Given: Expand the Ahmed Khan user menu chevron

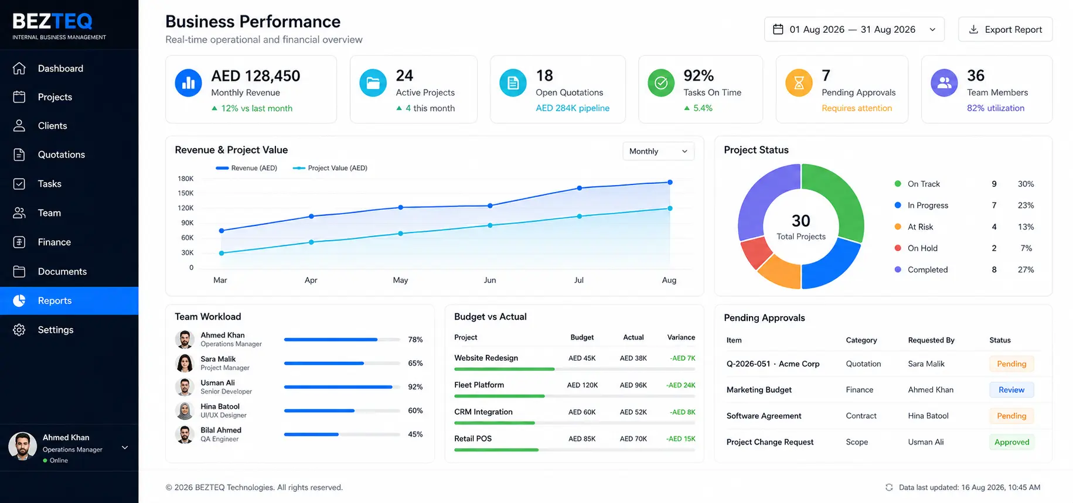Looking at the screenshot, I should 125,448.
